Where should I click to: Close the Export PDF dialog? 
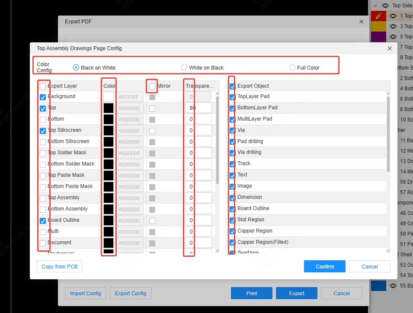(362, 22)
